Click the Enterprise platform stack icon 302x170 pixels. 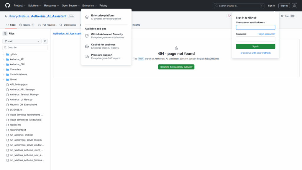[87, 17]
